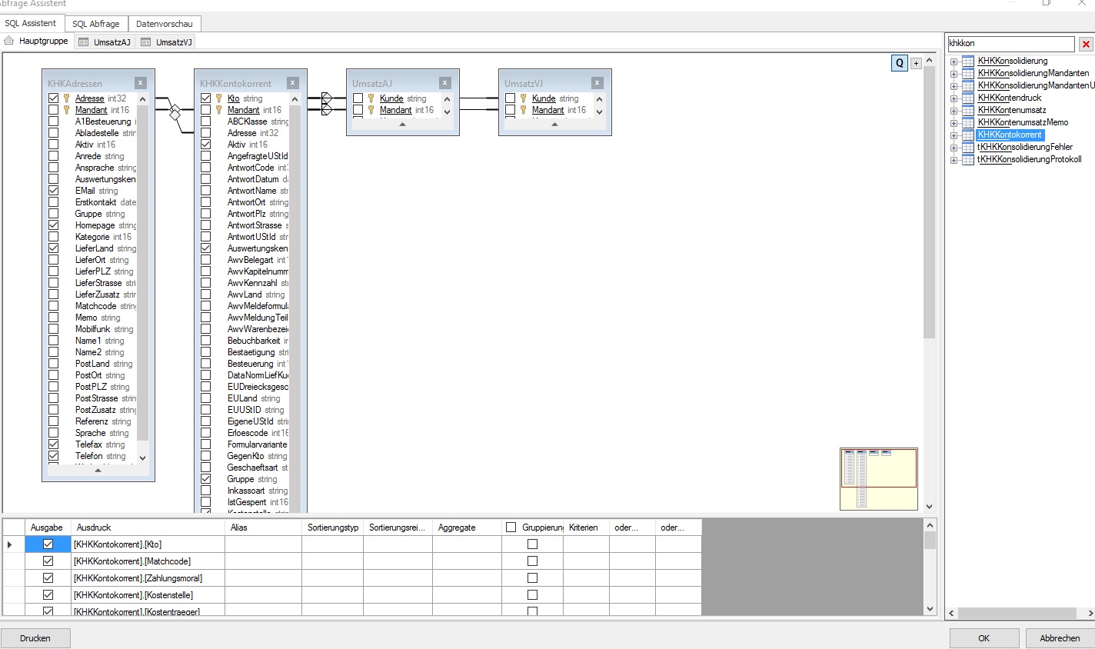Screen dimensions: 1095x649
Task: Remove the UmsatzAJ table from the diagram
Action: tap(444, 83)
